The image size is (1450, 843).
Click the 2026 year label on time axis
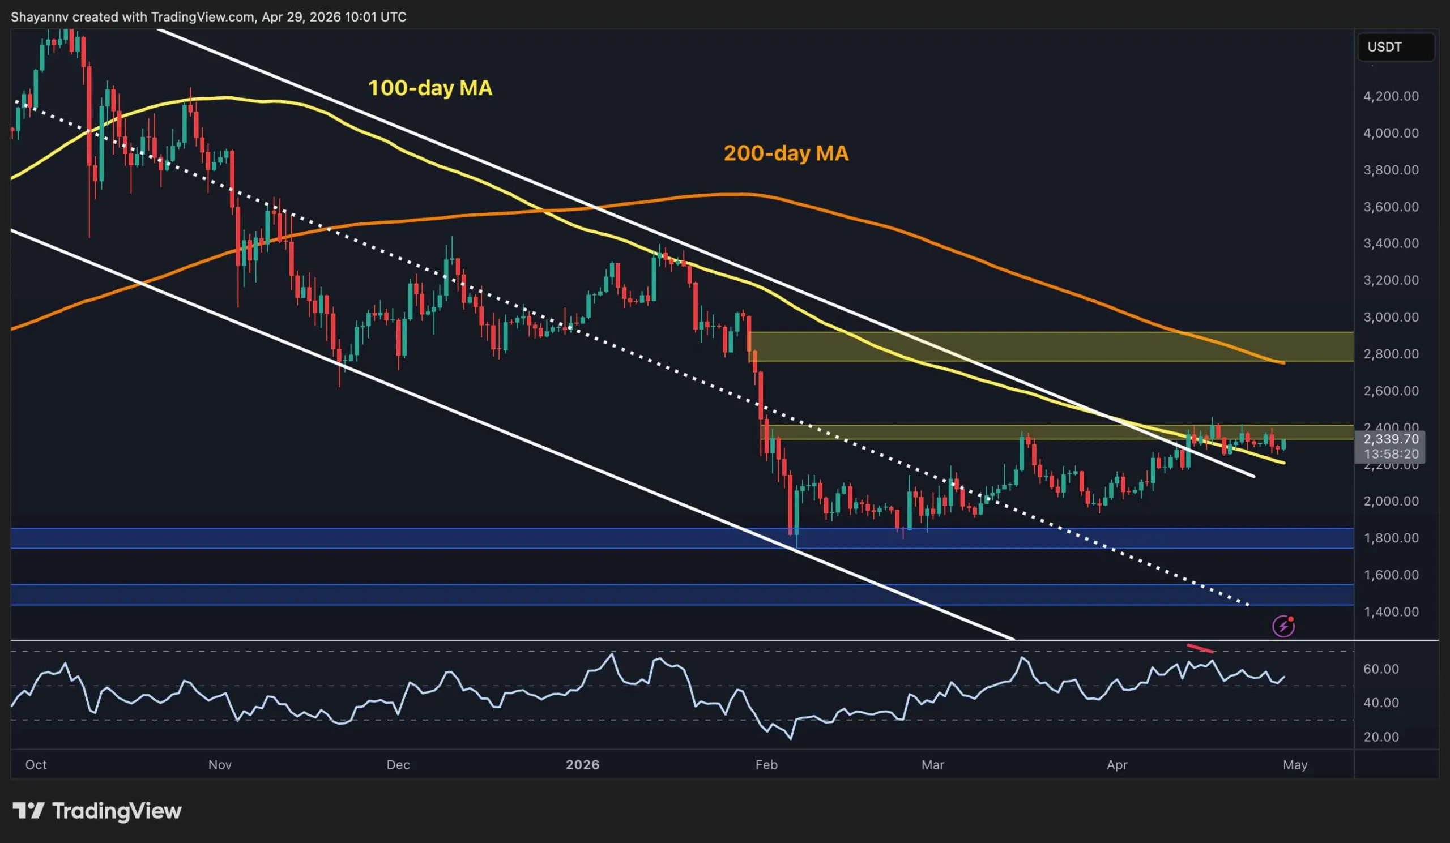click(x=582, y=765)
